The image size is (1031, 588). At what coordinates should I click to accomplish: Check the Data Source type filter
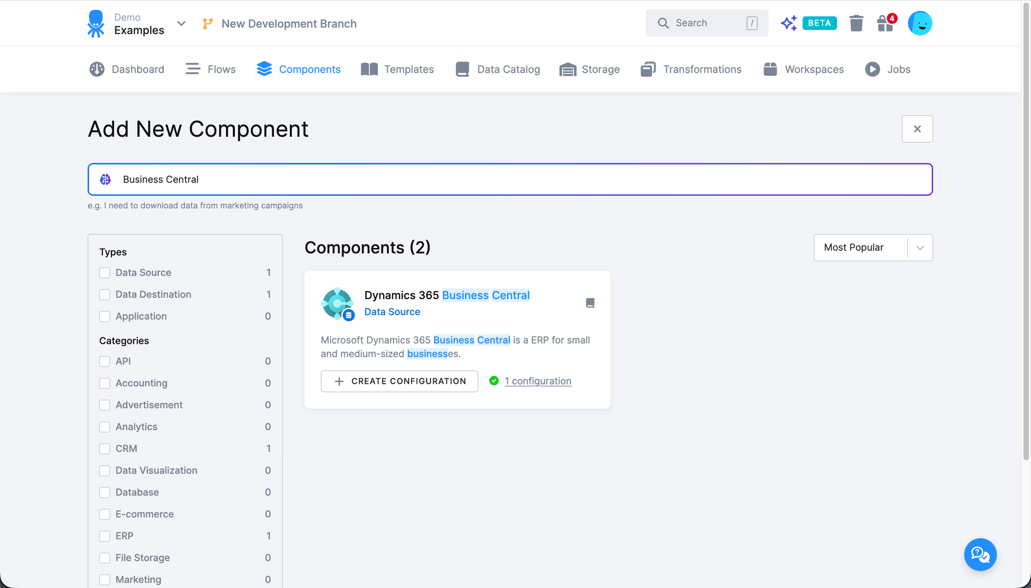105,273
